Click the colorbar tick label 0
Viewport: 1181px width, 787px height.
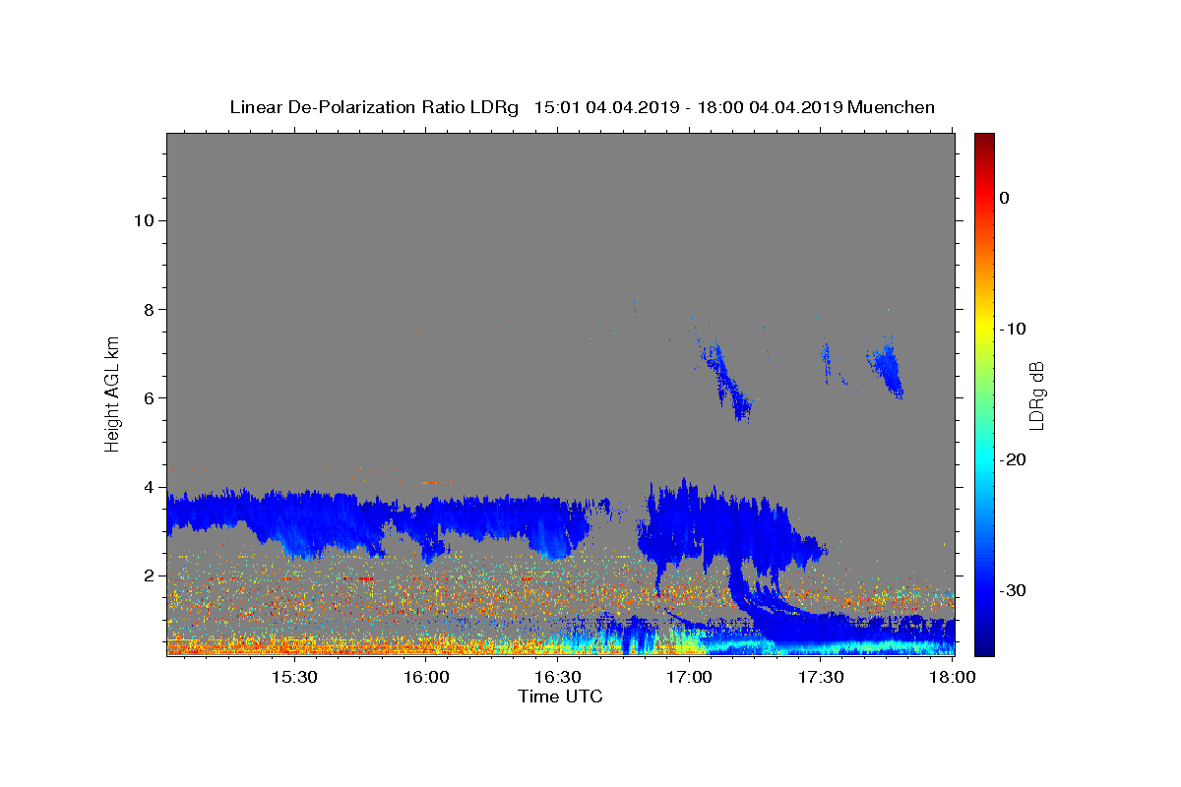tap(1004, 198)
